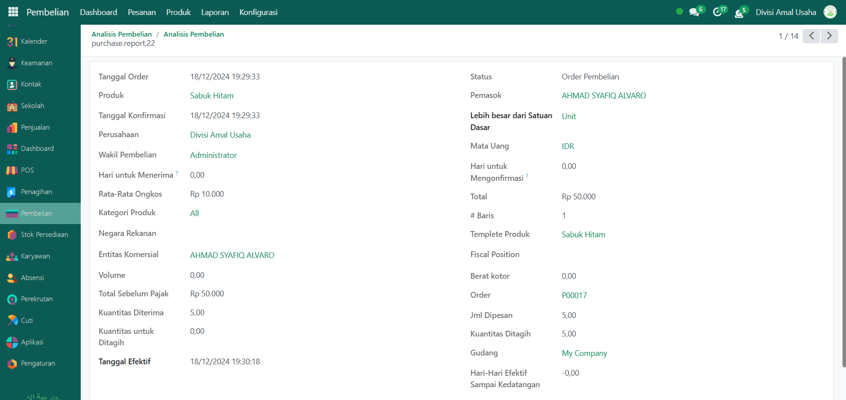Open the activities clock icon
This screenshot has height=400, width=846.
pos(718,12)
